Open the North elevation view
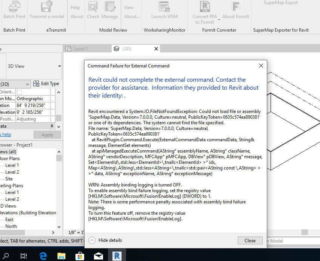The height and width of the screenshot is (261, 320). [11, 226]
